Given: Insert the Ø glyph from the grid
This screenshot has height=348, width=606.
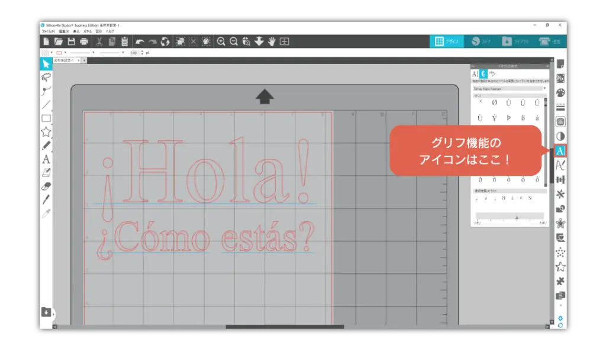Looking at the screenshot, I should pos(494,102).
